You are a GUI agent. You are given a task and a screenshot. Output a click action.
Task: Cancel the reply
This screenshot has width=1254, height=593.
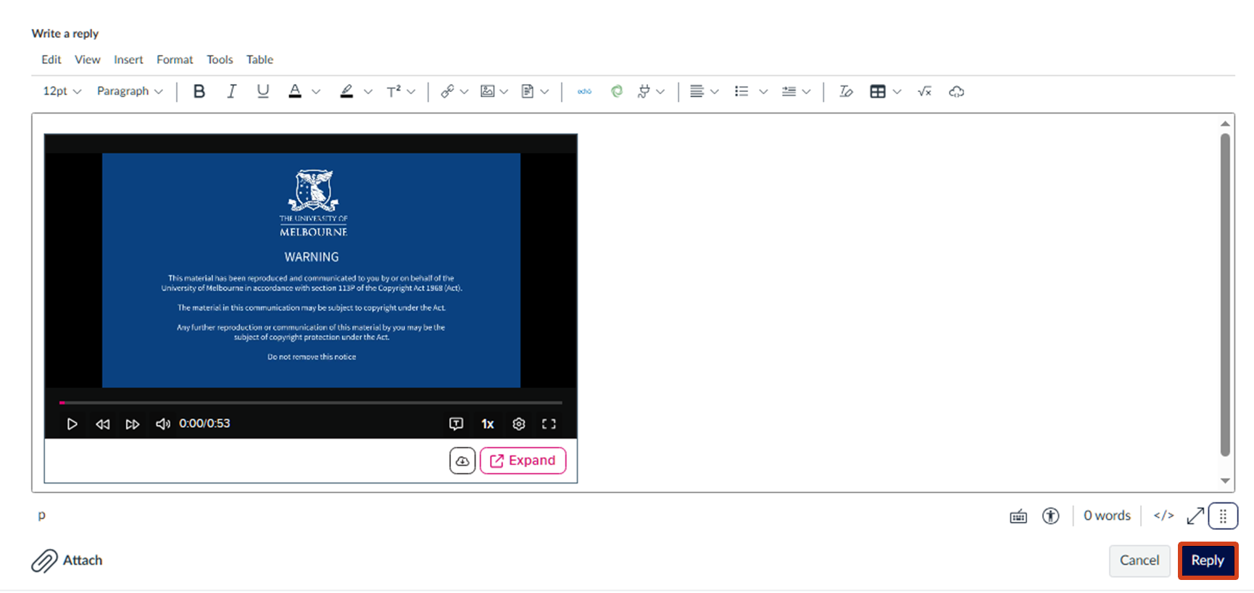1139,560
